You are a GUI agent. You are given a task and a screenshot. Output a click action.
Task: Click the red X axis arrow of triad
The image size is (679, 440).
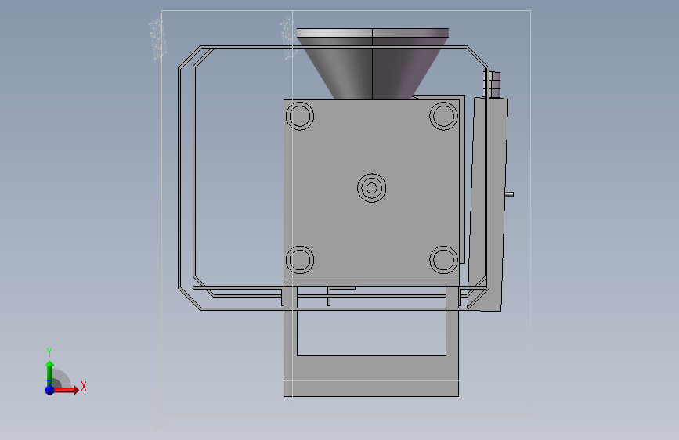(65, 390)
